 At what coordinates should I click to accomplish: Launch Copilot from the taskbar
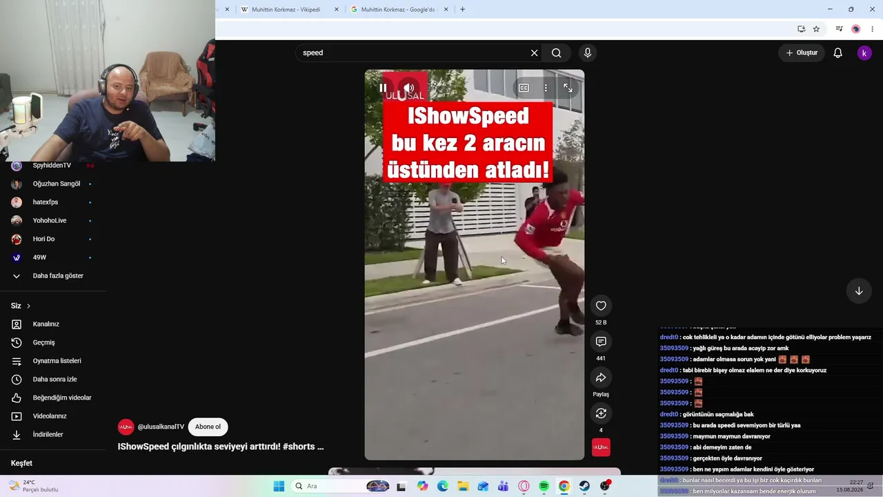click(422, 486)
